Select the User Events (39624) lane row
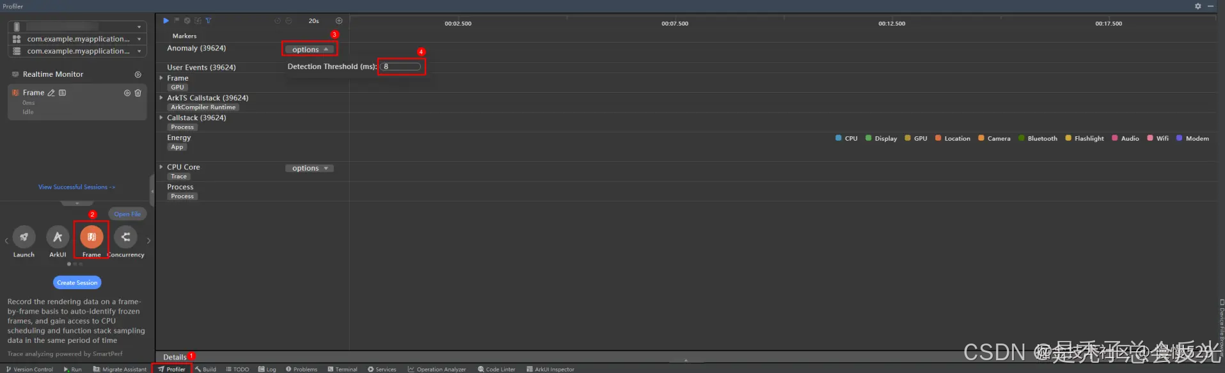 (202, 67)
